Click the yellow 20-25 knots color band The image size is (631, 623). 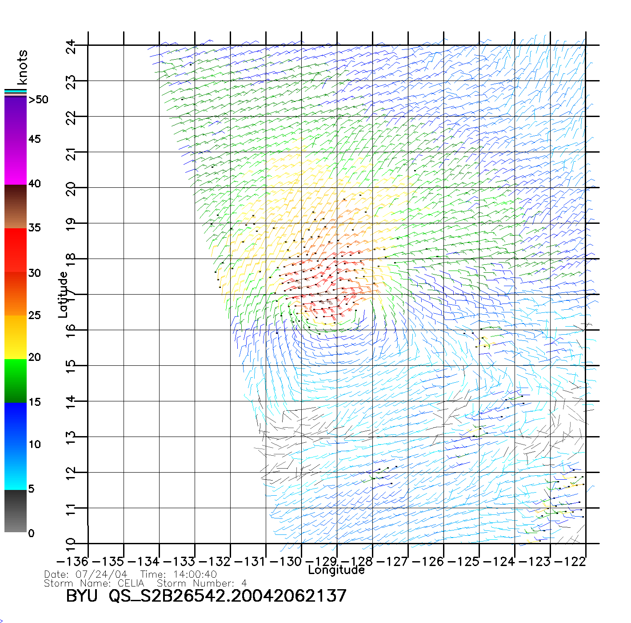[x=16, y=337]
